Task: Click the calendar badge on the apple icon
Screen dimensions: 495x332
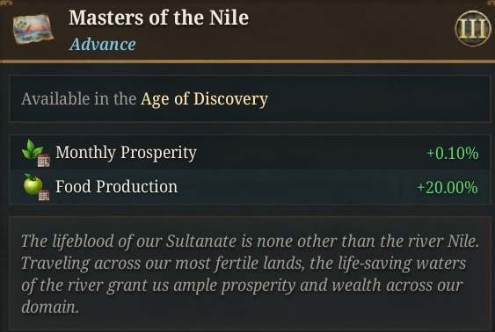Action: [44, 195]
